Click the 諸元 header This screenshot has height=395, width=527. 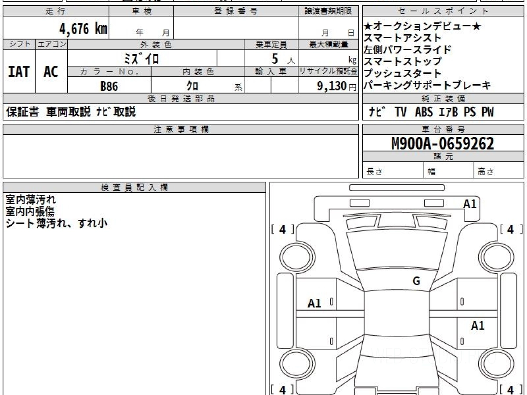coord(443,157)
